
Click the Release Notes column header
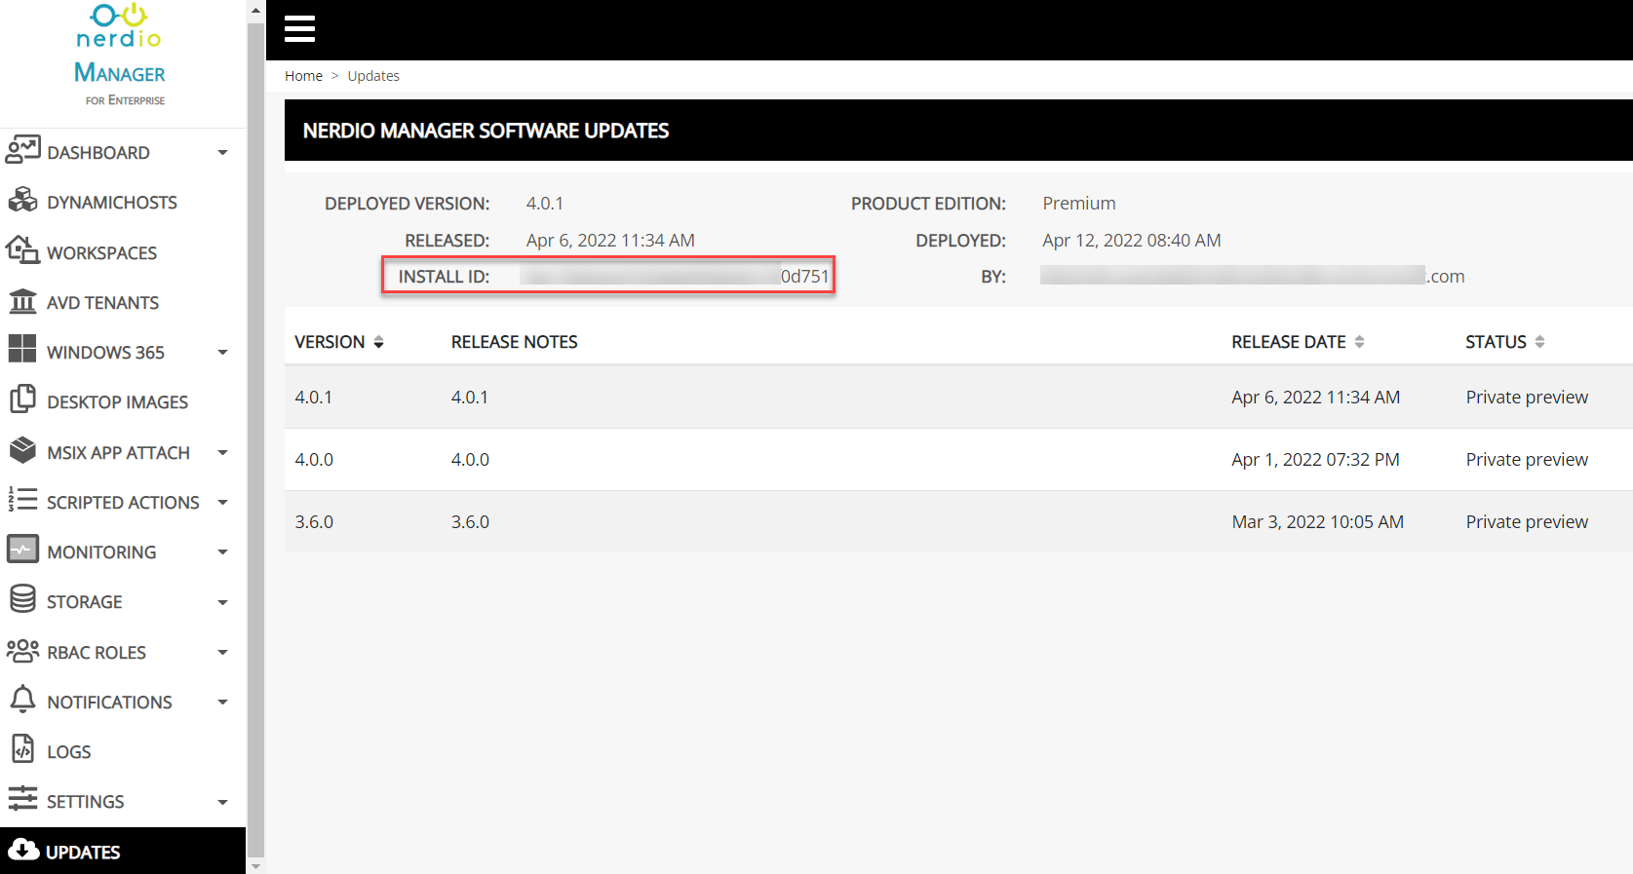point(514,342)
